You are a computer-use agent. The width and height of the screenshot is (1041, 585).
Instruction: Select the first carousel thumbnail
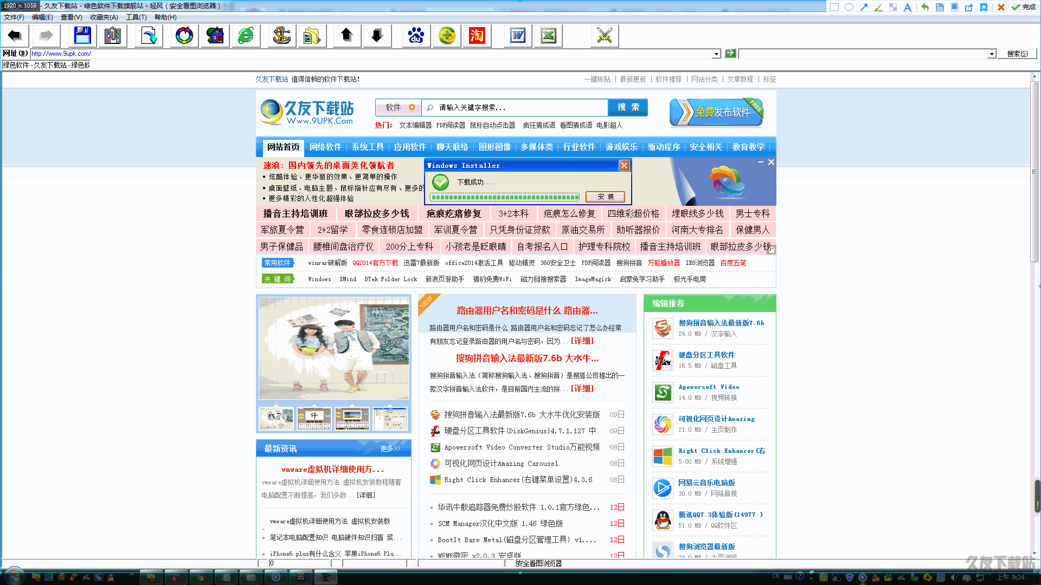[276, 418]
